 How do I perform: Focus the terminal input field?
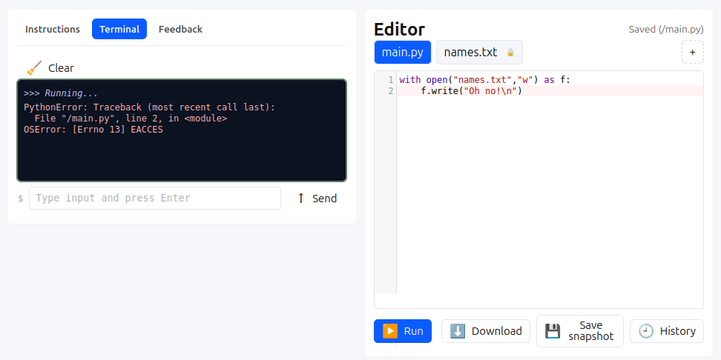point(155,198)
